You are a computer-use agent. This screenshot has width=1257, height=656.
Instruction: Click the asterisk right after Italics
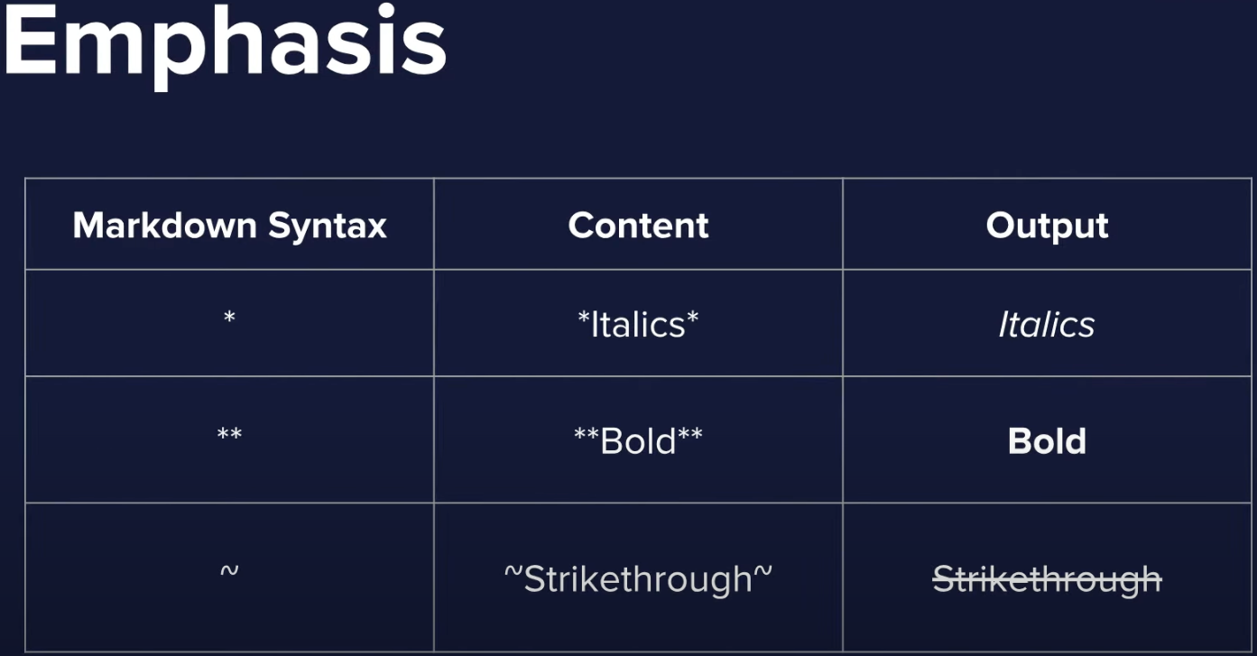[x=693, y=319]
